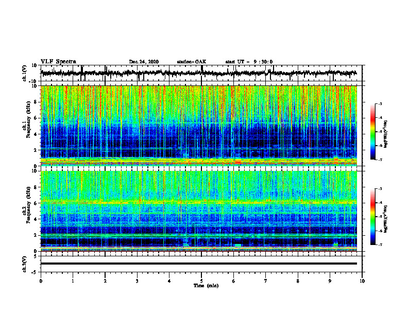Image resolution: width=408 pixels, height=315 pixels.
Task: Click the ch.1 voltage waveform trace
Action: (199, 73)
